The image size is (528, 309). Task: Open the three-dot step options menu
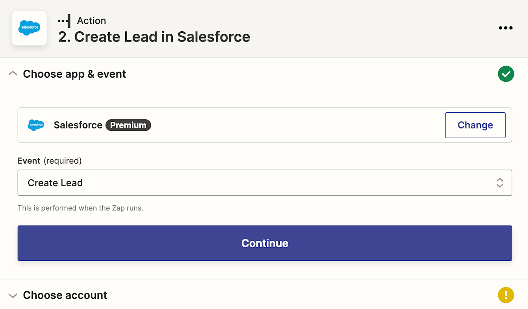[505, 28]
